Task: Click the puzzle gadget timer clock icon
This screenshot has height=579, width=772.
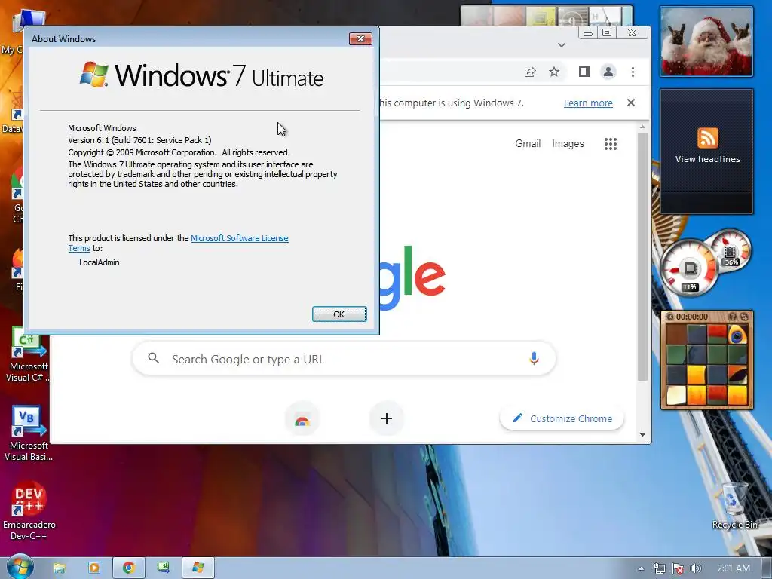Action: (x=670, y=317)
